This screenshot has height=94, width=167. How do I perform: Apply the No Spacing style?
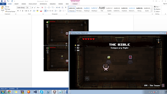click(79, 9)
